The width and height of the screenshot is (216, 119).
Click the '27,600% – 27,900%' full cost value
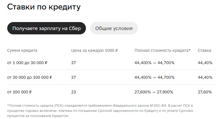154,92
